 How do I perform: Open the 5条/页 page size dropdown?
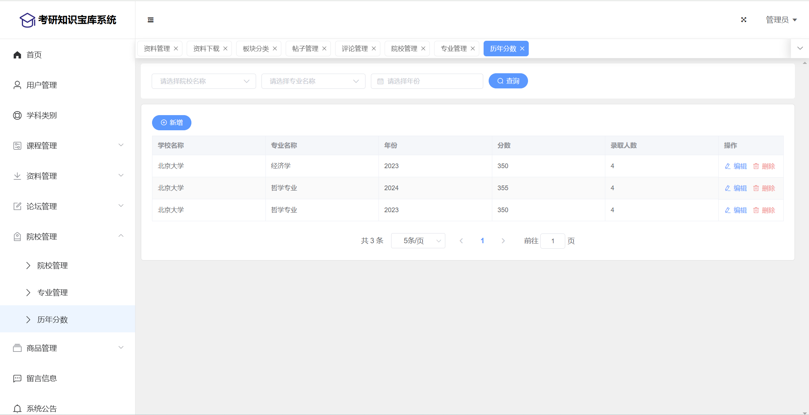pos(418,241)
